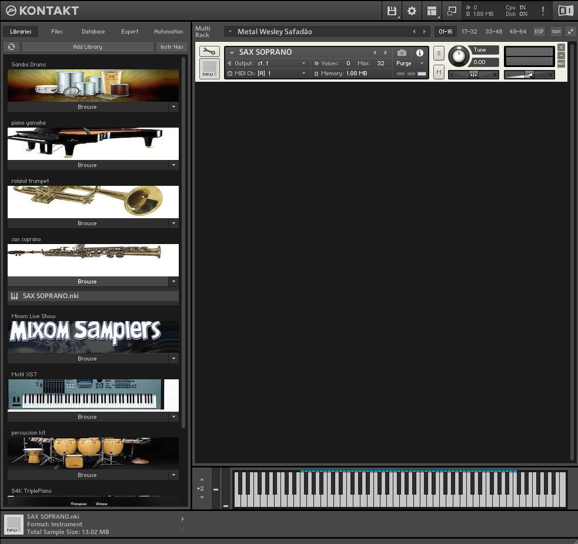Open the roland trumpet library options arrow

click(x=173, y=223)
